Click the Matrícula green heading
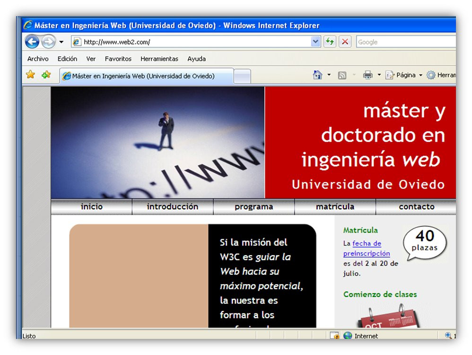This screenshot has height=355, width=472. (x=360, y=230)
